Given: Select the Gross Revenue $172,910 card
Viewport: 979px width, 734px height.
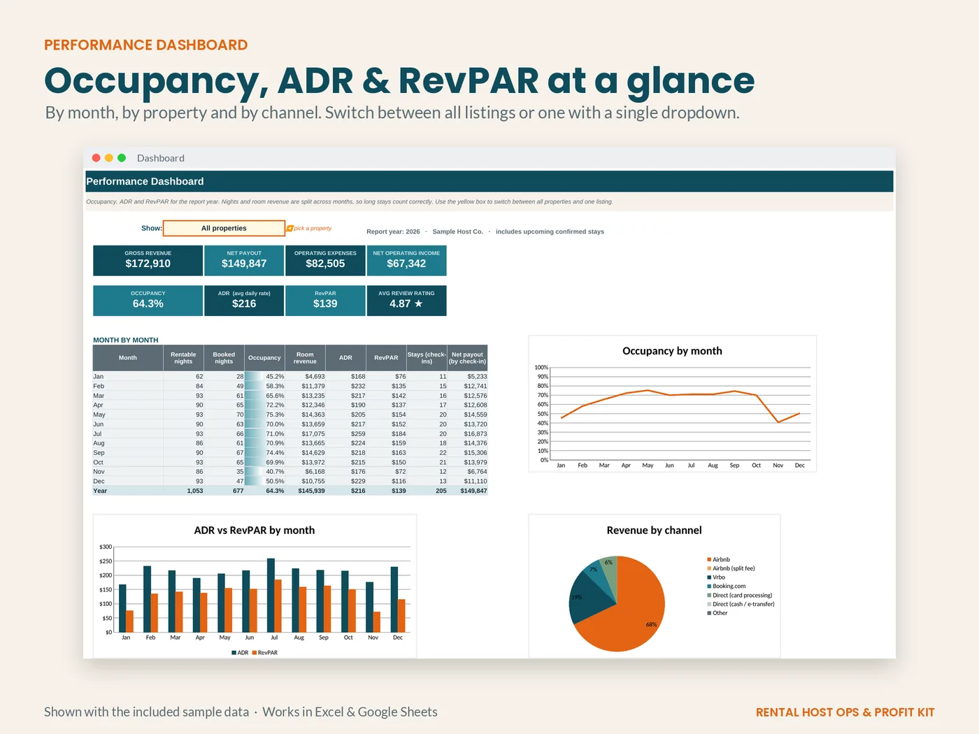Looking at the screenshot, I should pyautogui.click(x=148, y=261).
